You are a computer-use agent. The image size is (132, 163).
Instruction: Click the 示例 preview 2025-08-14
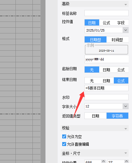tap(107, 51)
